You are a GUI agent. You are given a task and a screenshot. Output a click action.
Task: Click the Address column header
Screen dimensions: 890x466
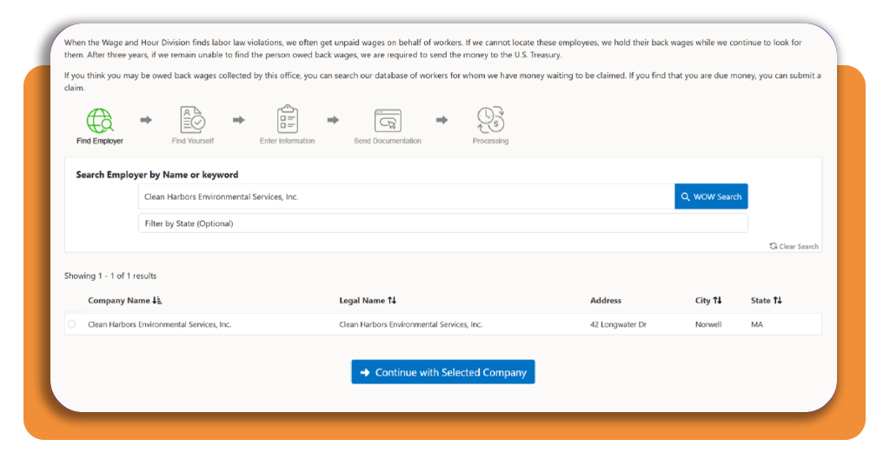point(606,300)
